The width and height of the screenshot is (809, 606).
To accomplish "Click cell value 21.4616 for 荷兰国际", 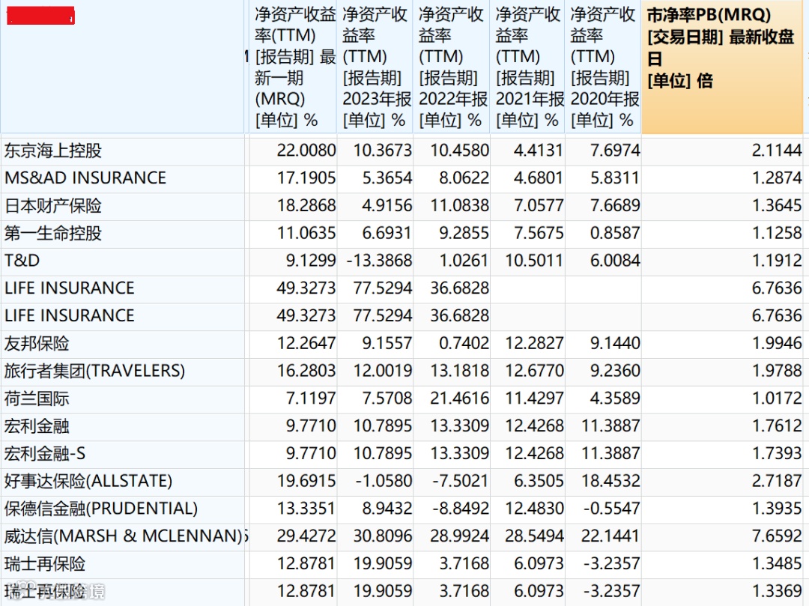I will click(460, 399).
